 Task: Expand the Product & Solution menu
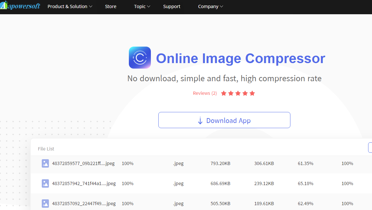coord(70,6)
